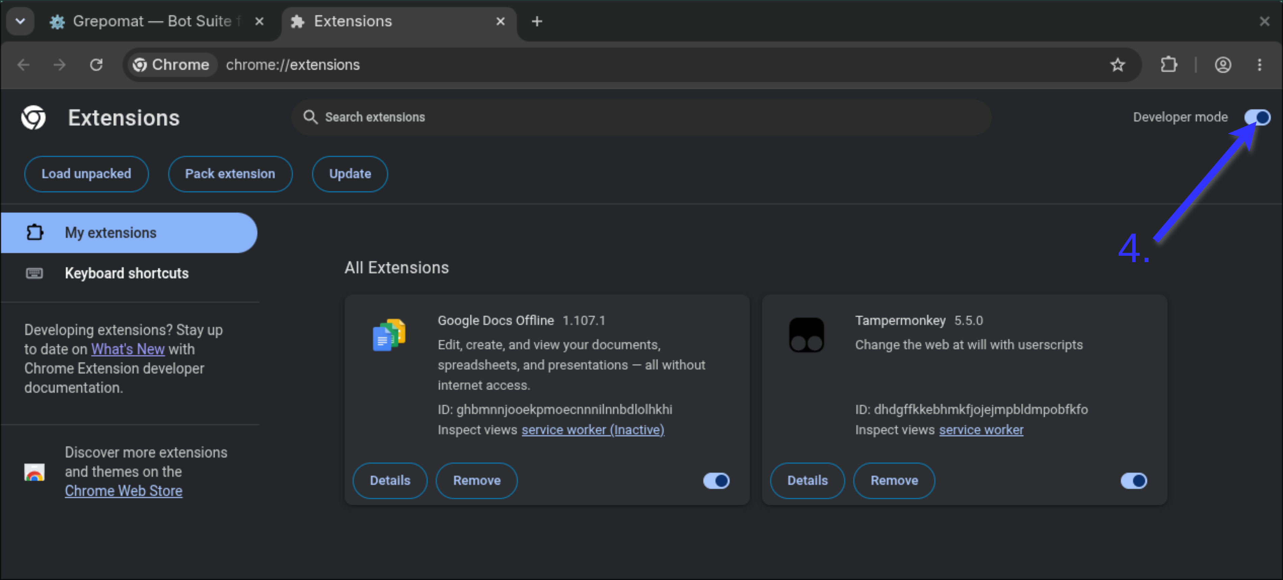
Task: Click Load unpacked button
Action: (x=86, y=174)
